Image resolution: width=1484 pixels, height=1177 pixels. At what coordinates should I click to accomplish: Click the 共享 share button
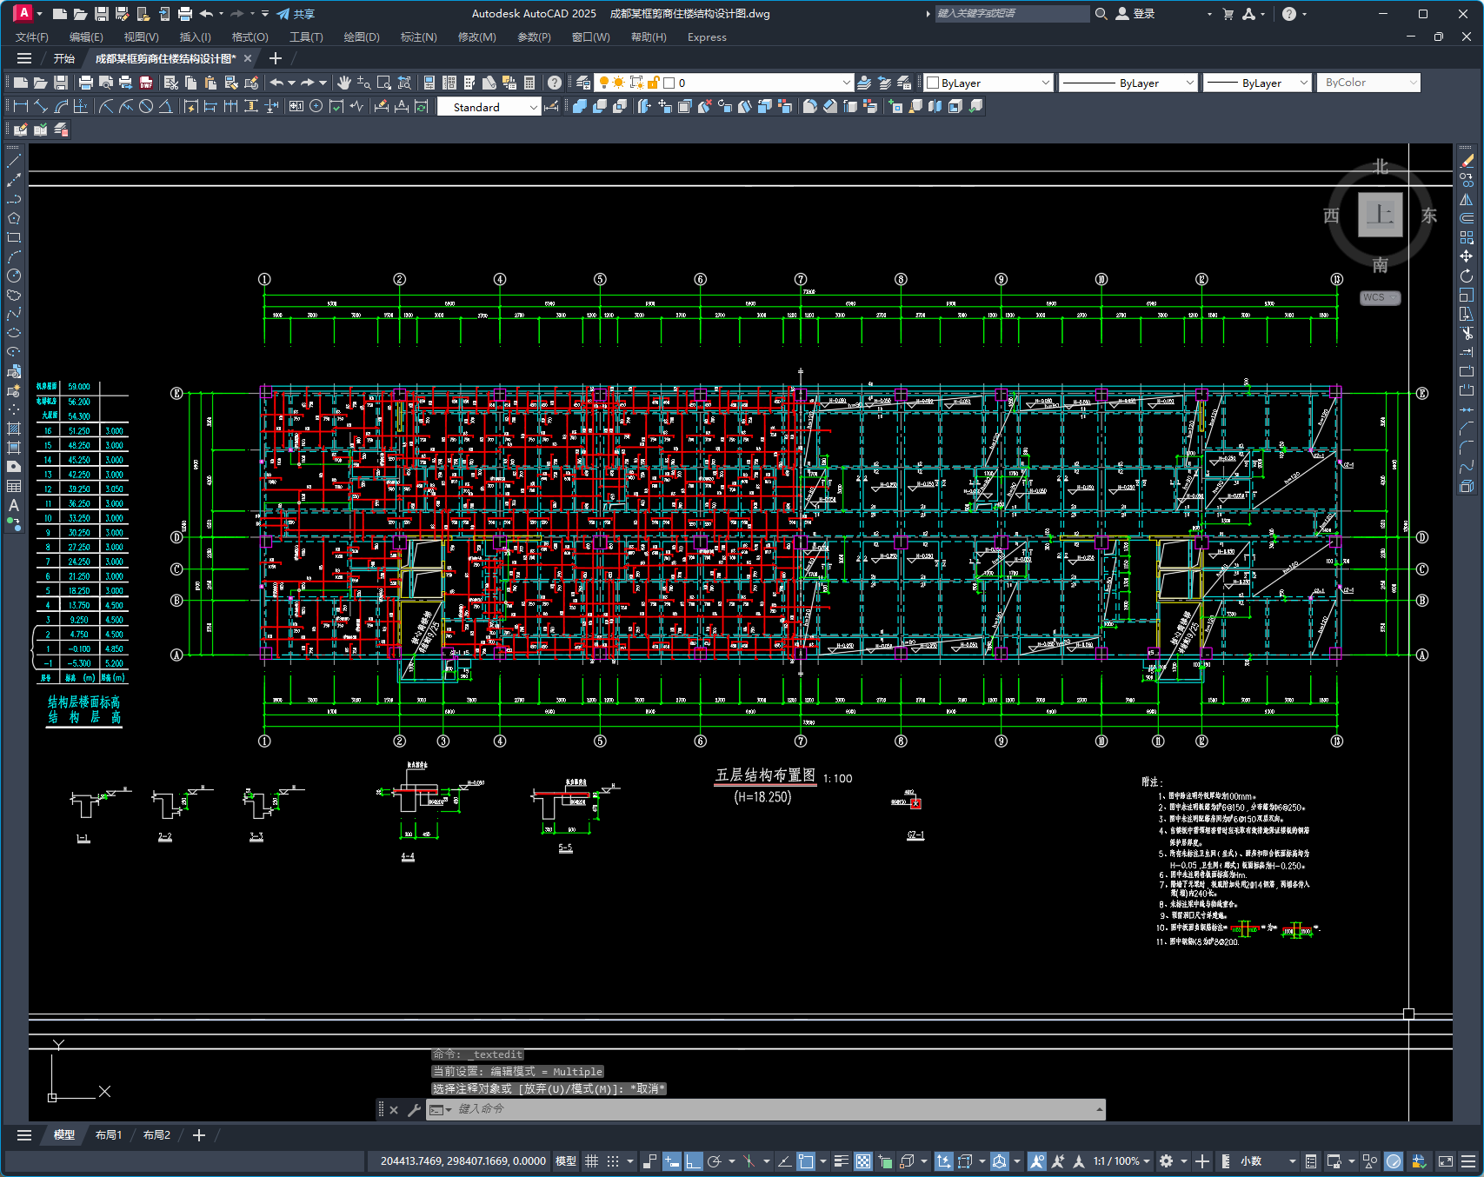coord(296,14)
